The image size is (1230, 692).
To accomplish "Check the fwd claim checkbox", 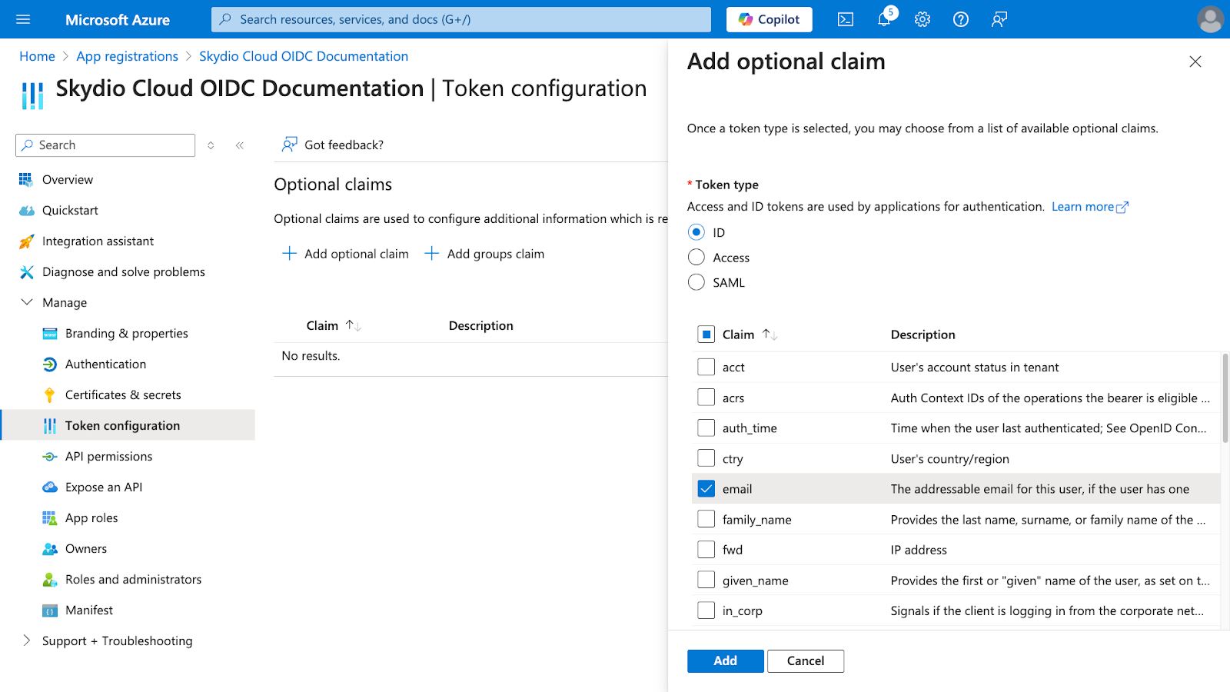I will (706, 550).
